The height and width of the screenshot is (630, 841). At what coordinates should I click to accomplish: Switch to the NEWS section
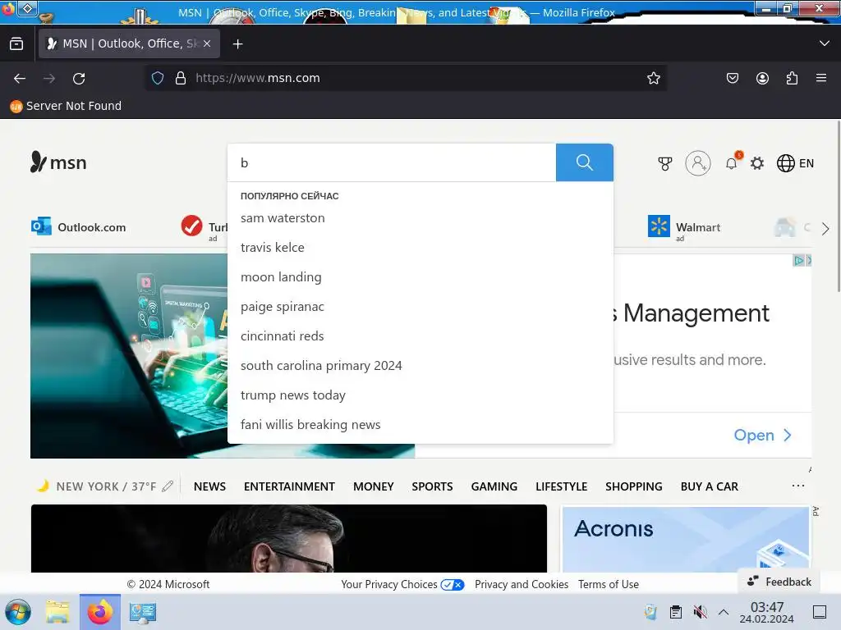point(209,486)
